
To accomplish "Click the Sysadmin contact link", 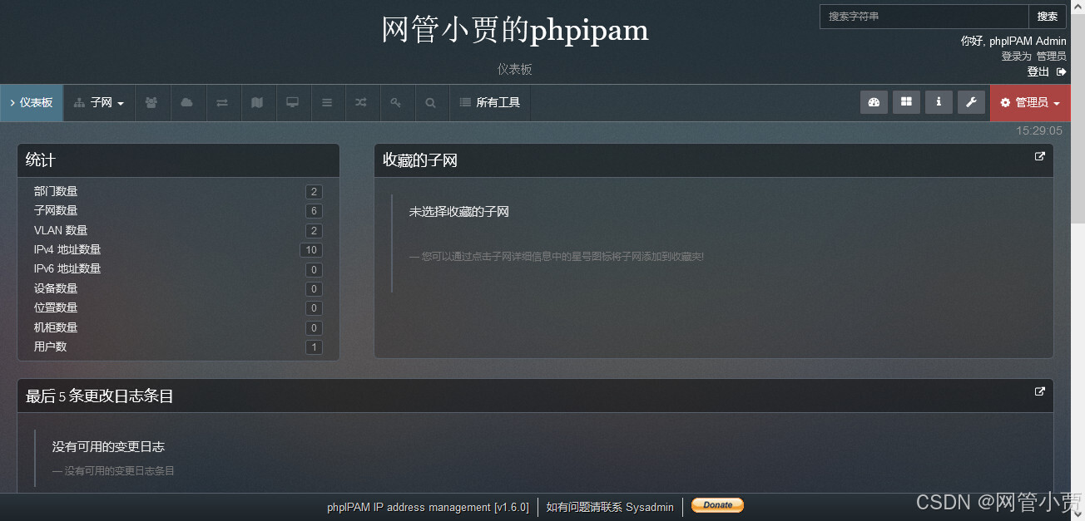I will [650, 507].
